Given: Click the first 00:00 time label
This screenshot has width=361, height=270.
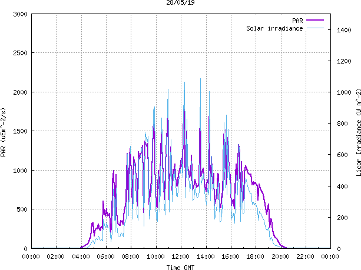Looking at the screenshot, I should click(31, 256).
